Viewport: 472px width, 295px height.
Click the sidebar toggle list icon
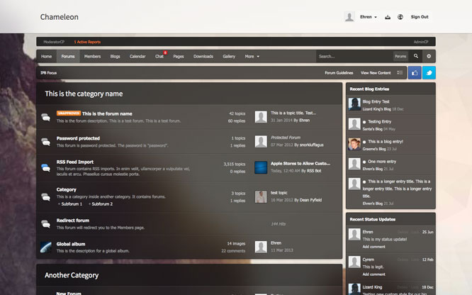tap(400, 72)
